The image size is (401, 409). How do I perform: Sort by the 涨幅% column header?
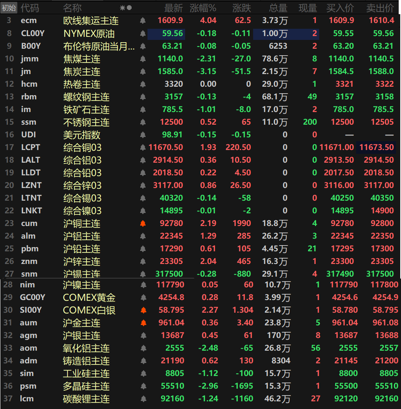(203, 8)
